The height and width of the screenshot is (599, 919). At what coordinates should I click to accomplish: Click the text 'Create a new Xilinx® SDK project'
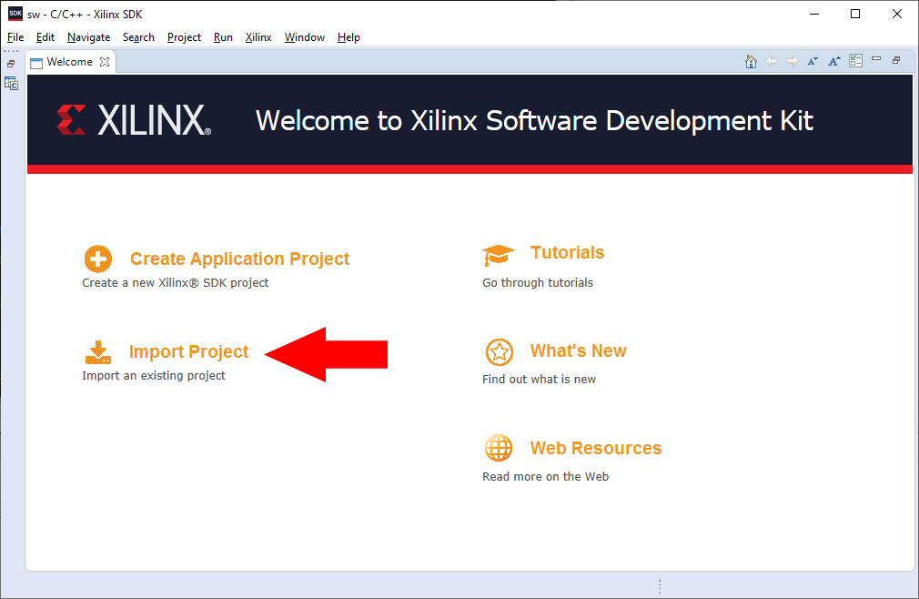tap(176, 282)
